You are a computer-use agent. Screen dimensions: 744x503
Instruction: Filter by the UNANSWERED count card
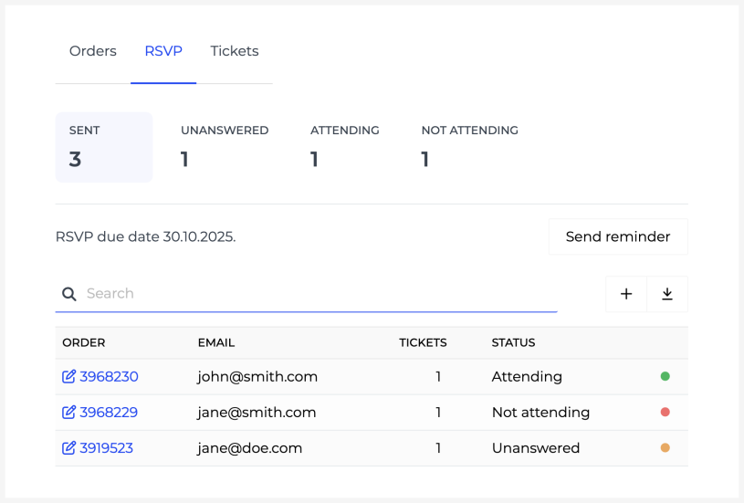coord(225,147)
